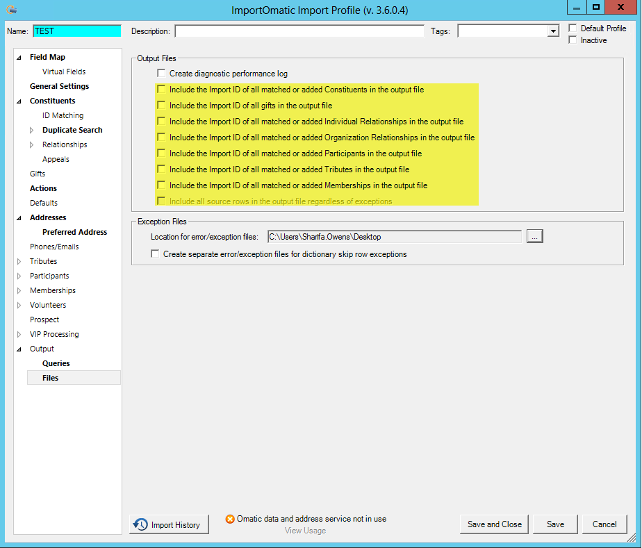Screen dimensions: 642x548
Task: Enable Import ID of Constituents in output file
Action: pyautogui.click(x=161, y=89)
